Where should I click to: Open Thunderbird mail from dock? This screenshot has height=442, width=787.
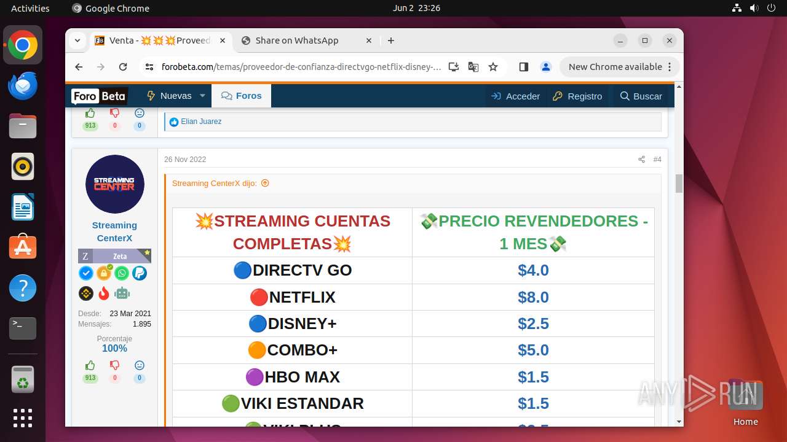coord(23,85)
